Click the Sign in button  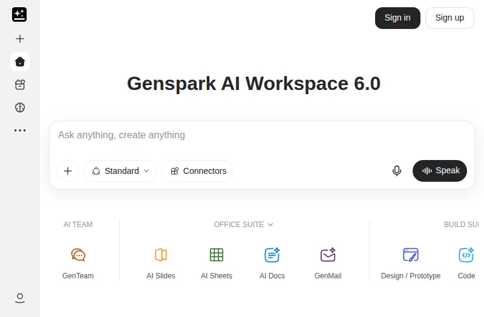pyautogui.click(x=397, y=18)
